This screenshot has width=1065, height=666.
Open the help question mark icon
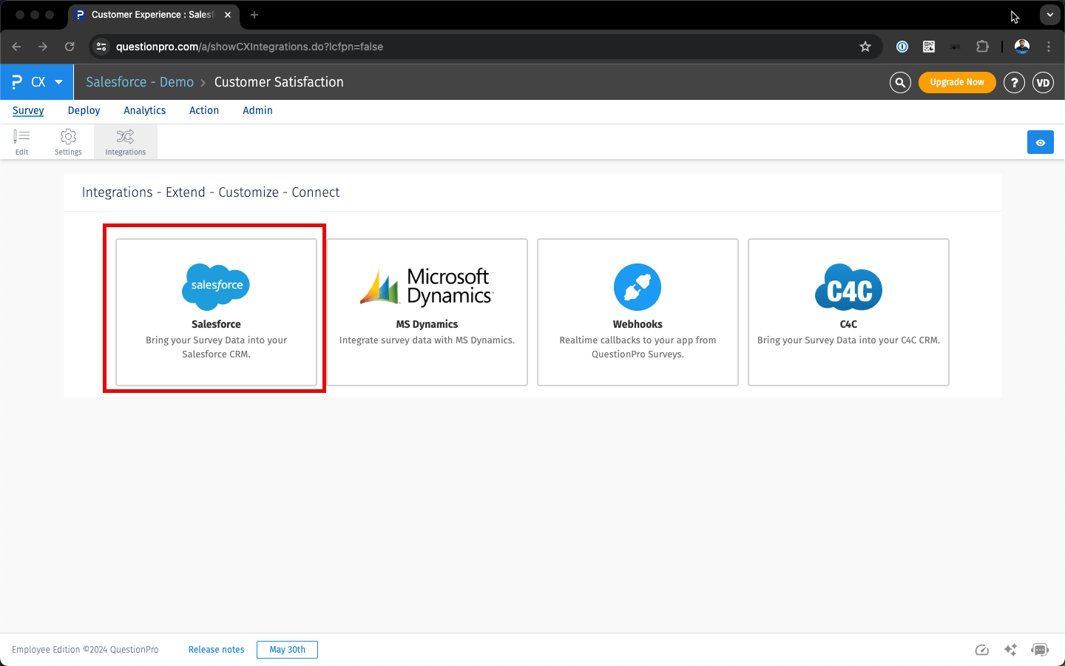[x=1014, y=82]
